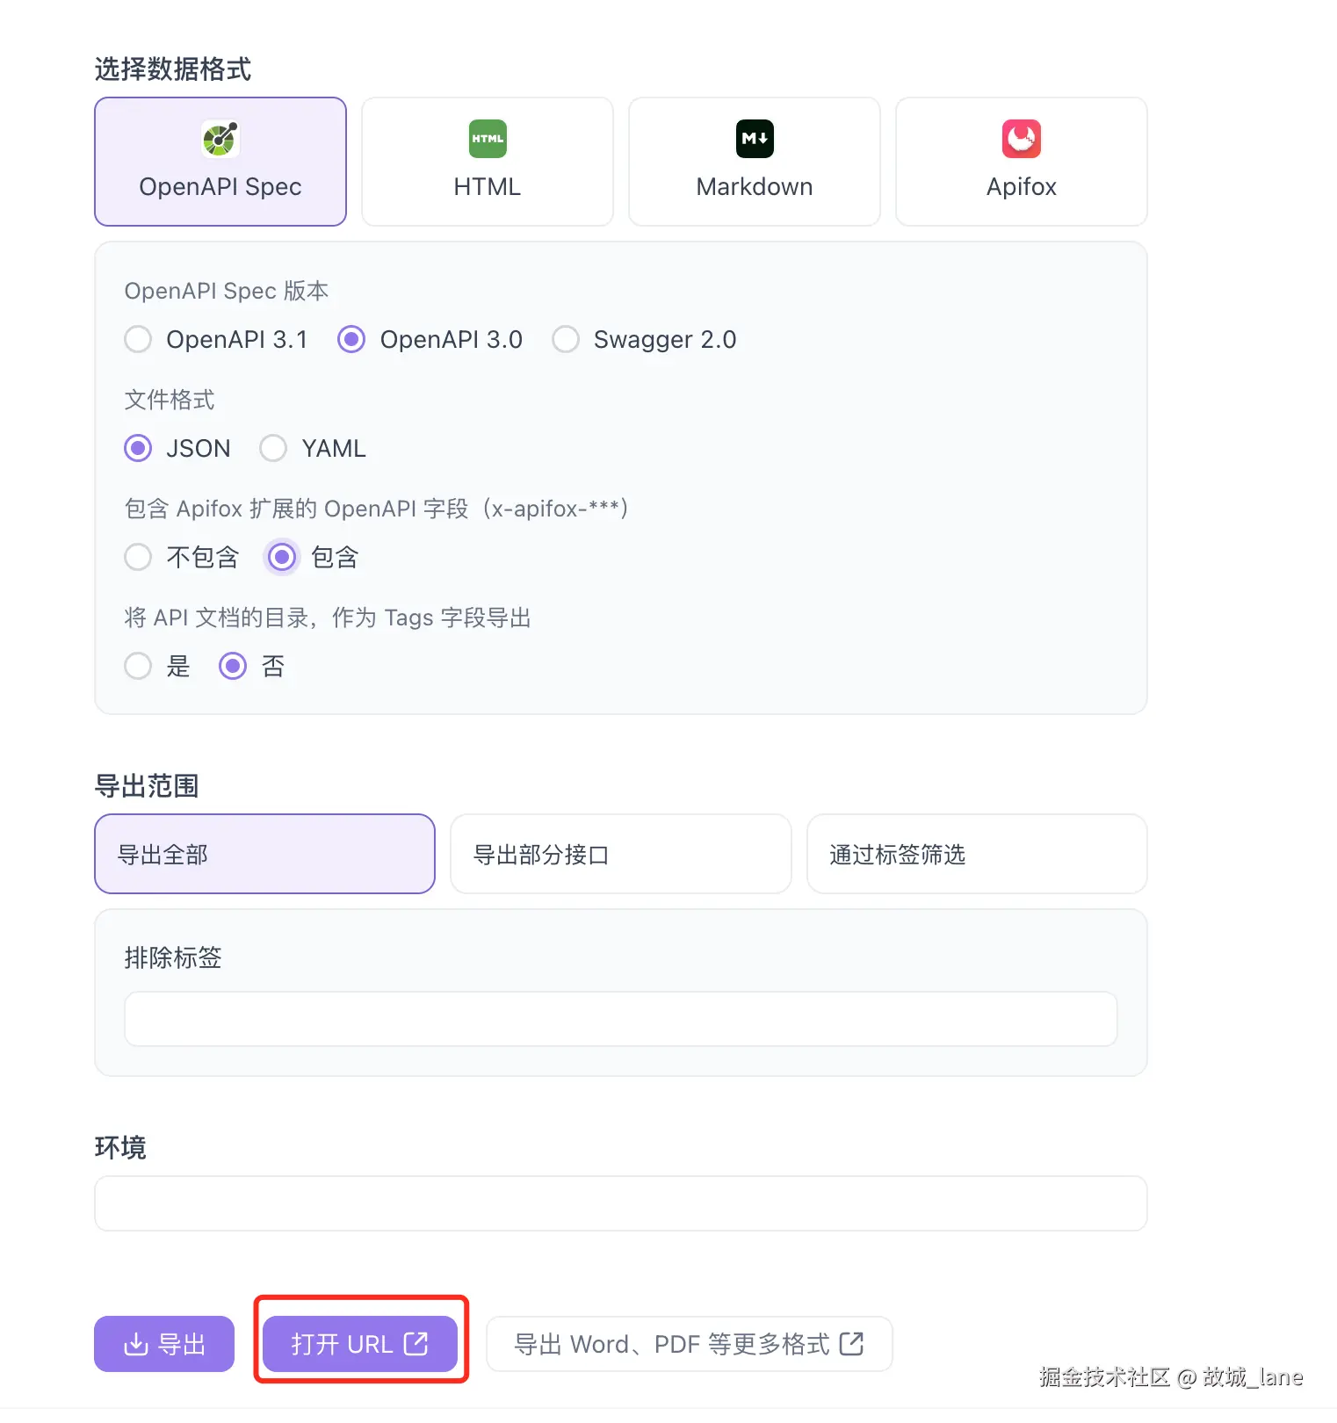This screenshot has width=1337, height=1423.
Task: Click the Markdown M↓ icon
Action: click(x=755, y=139)
